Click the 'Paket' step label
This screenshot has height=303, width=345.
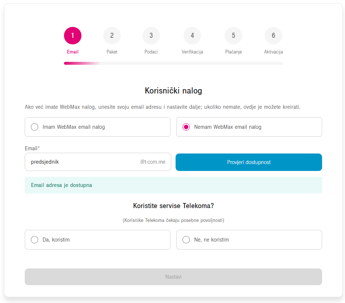(112, 52)
